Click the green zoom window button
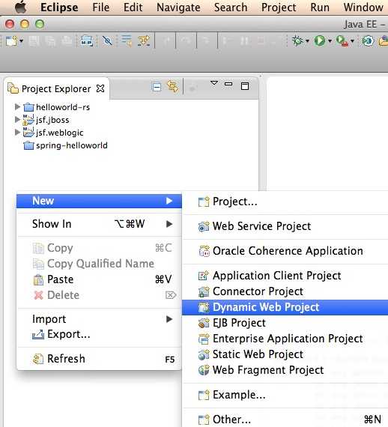 pos(40,24)
